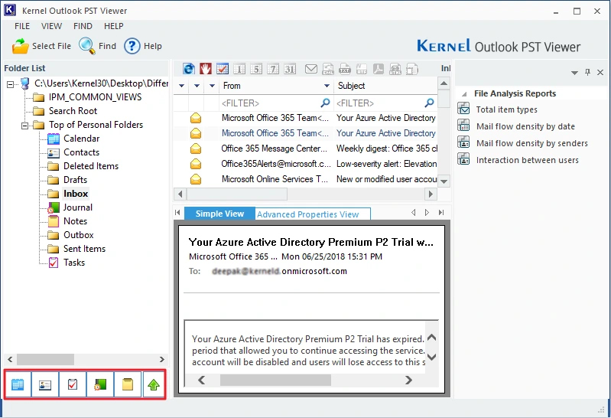611x418 pixels.
Task: Click the email list scroll down arrow
Action: point(444,181)
